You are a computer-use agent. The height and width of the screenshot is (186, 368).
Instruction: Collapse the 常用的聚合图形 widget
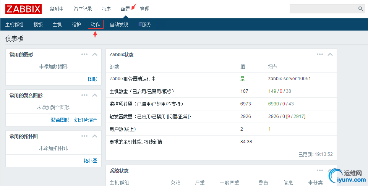95,95
